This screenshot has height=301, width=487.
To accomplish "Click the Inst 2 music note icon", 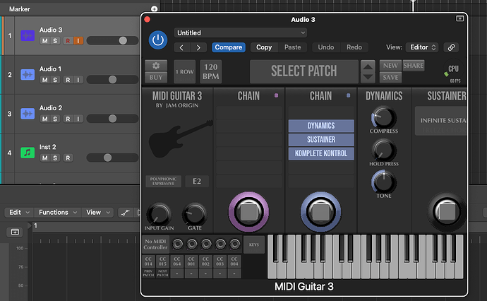I will (28, 153).
